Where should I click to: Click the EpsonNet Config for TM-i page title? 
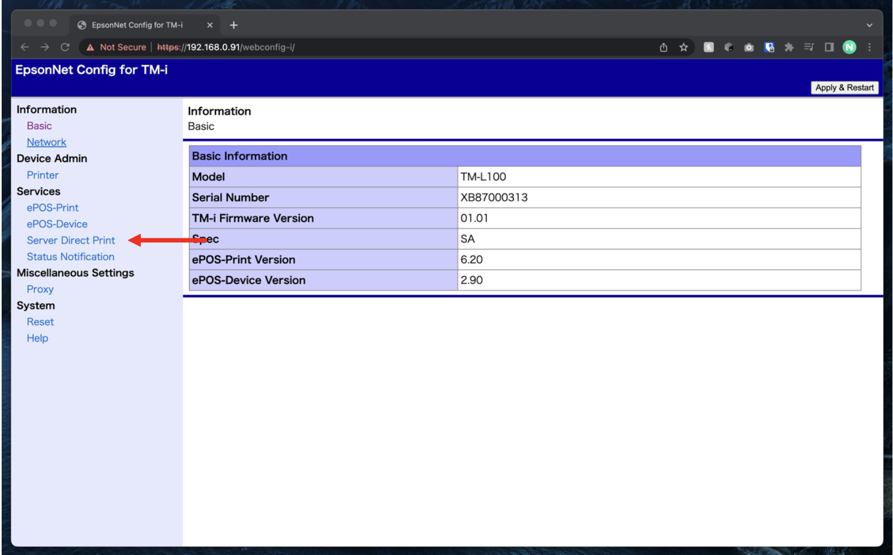(x=91, y=70)
